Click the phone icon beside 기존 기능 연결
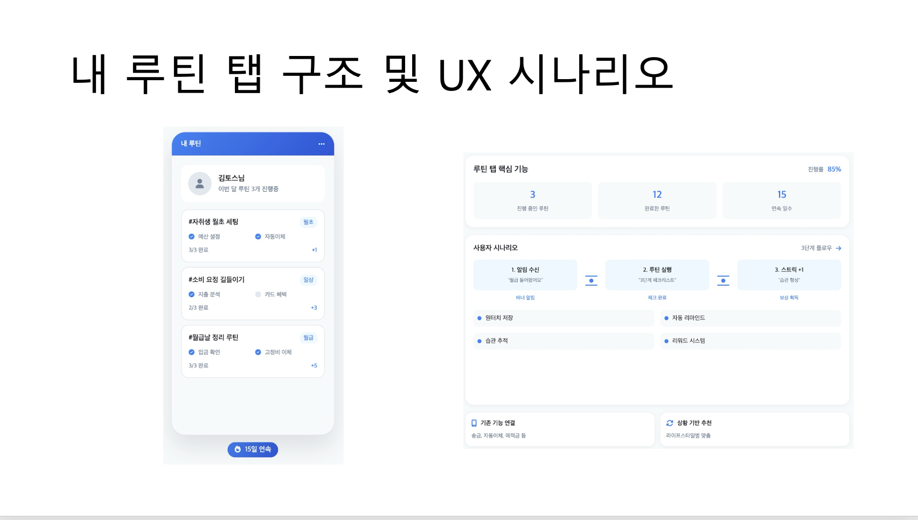 point(474,423)
